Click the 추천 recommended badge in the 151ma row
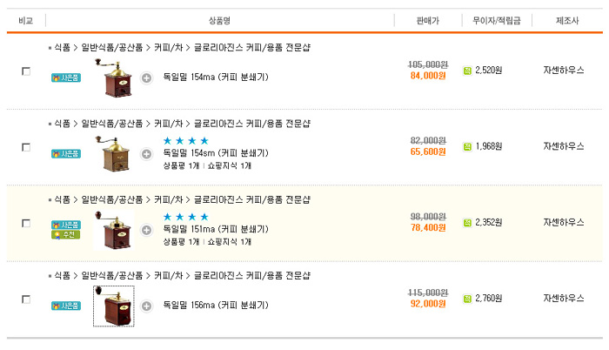This screenshot has width=609, height=350. click(66, 234)
